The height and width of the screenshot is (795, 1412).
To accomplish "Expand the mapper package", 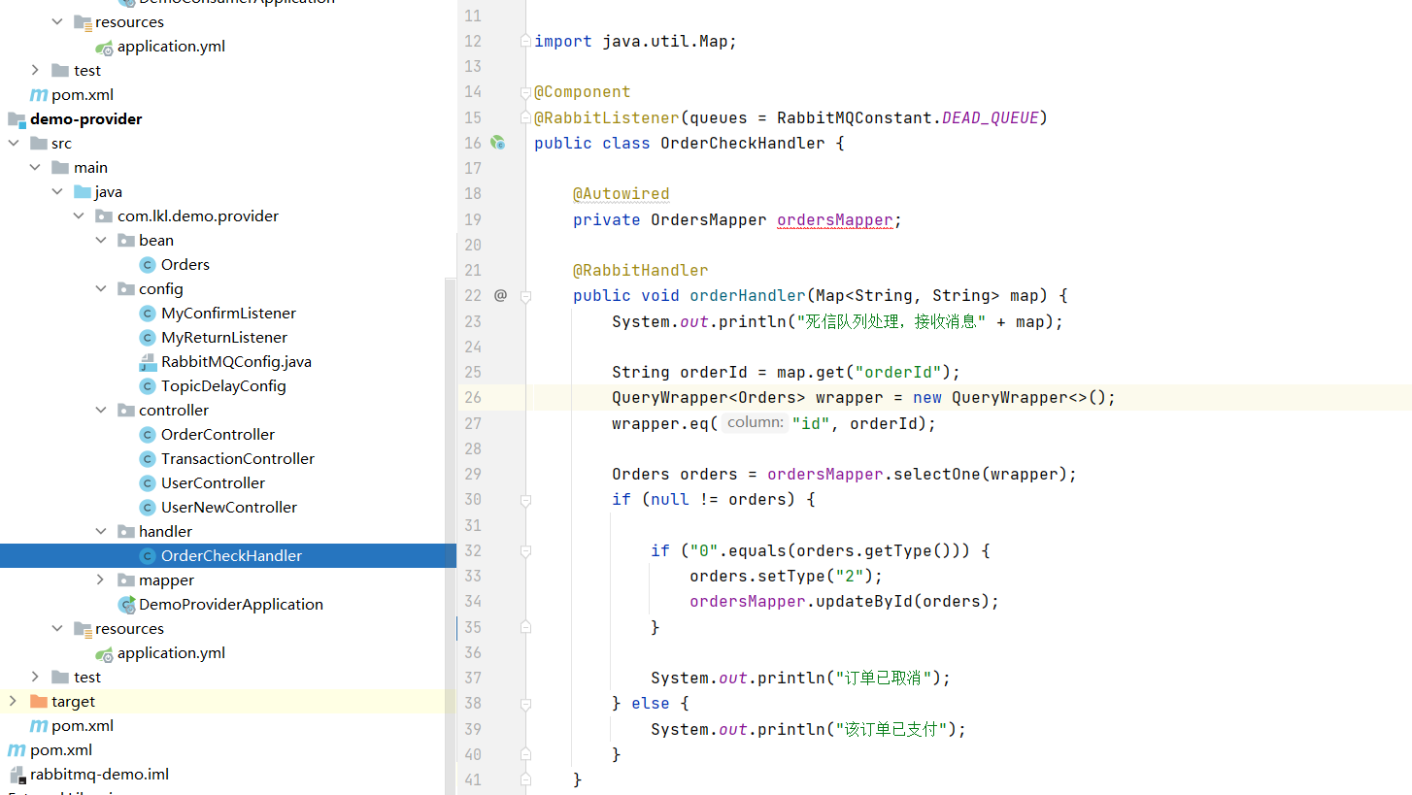I will click(100, 580).
